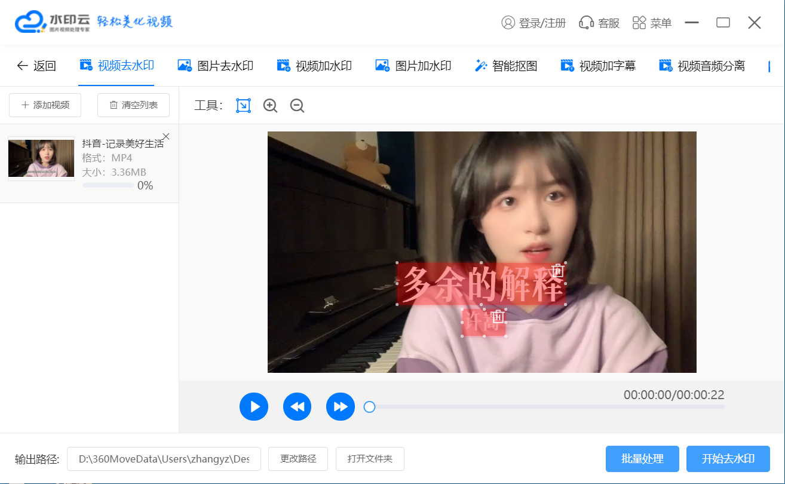Click the 更改路径 button
This screenshot has width=785, height=484.
pos(298,459)
